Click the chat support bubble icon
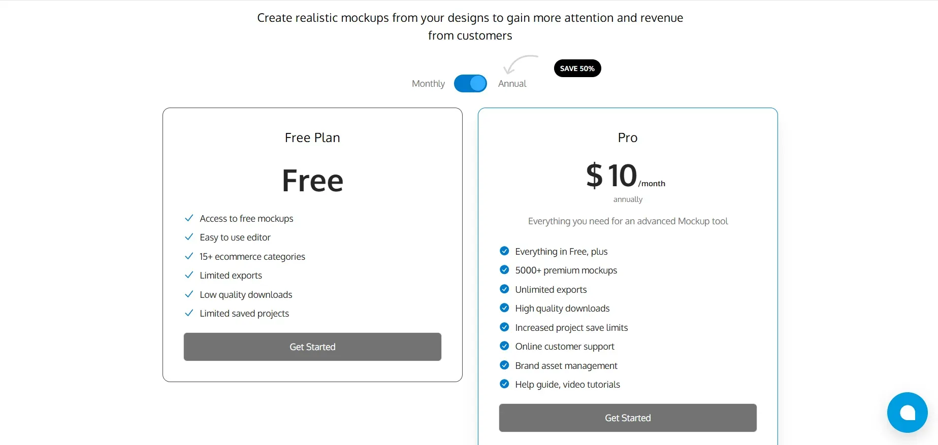Screen dimensions: 938x445 click(x=907, y=412)
